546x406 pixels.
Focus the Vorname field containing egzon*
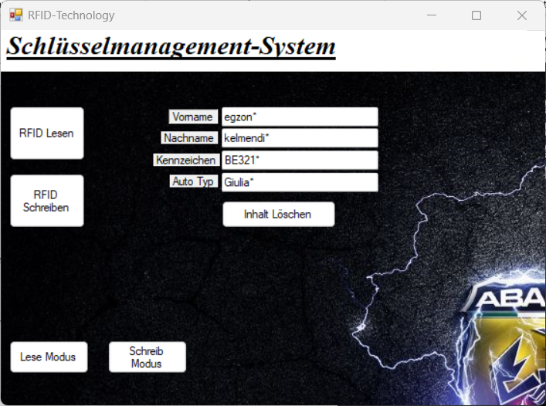point(299,117)
